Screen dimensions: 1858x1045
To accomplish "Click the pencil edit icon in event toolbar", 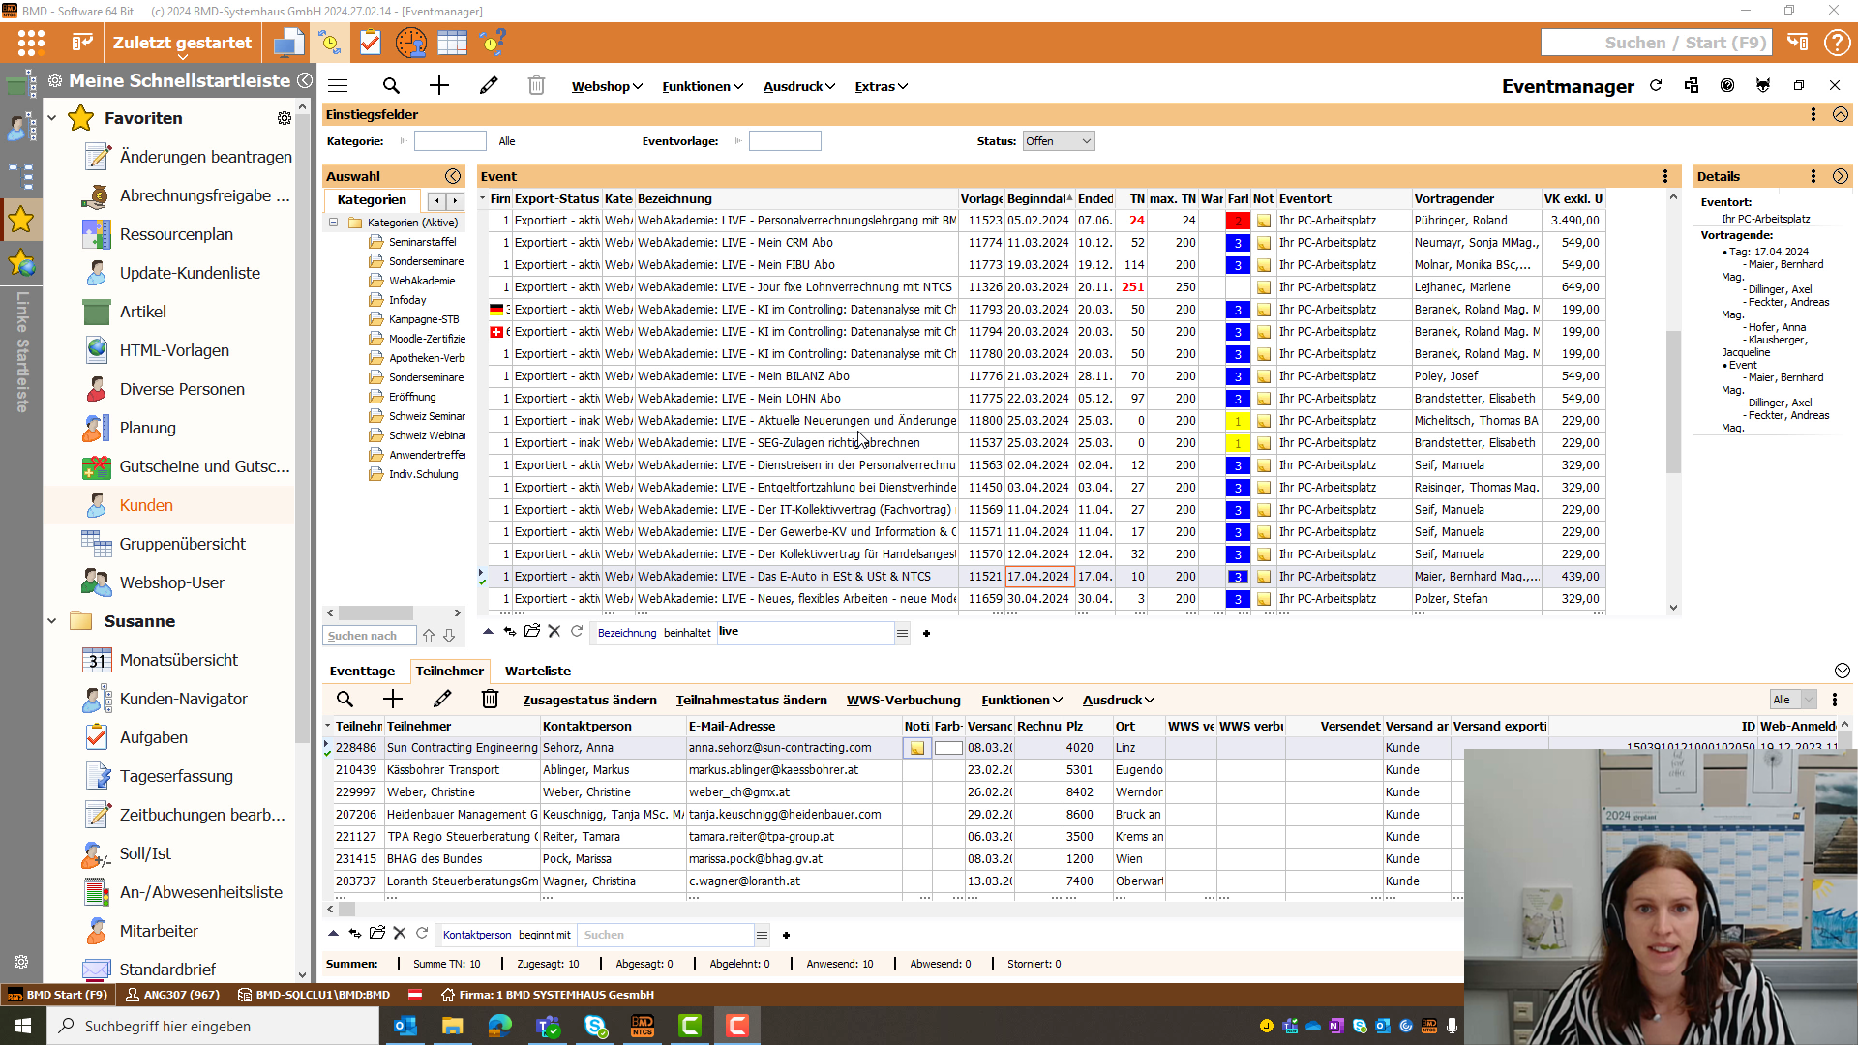I will 489,86.
